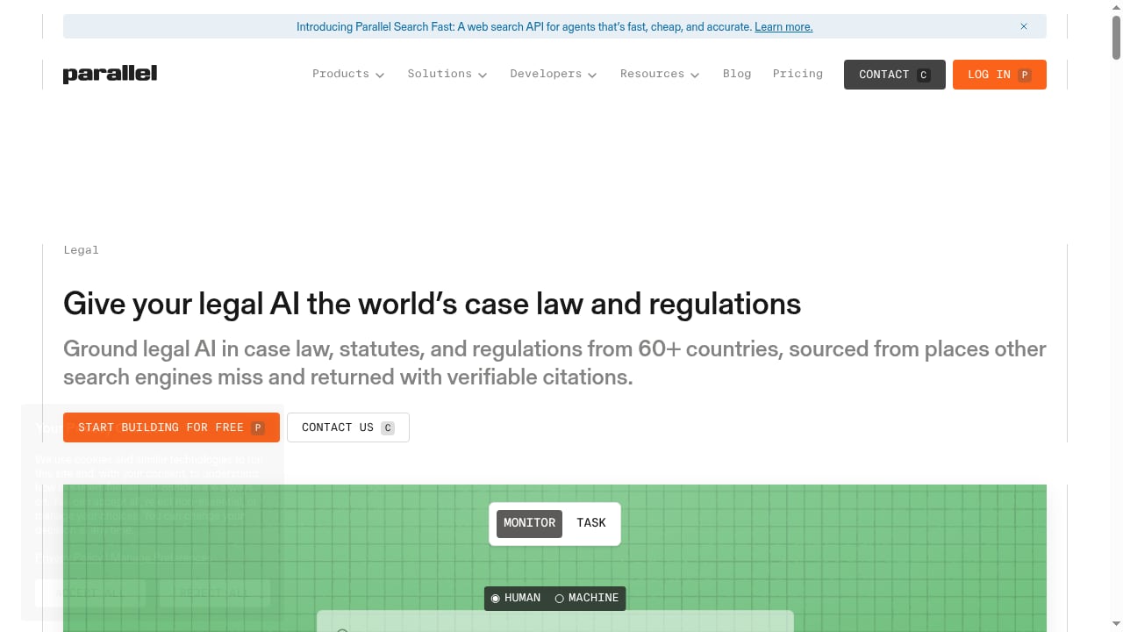This screenshot has width=1123, height=632.
Task: Switch to the TASK tab
Action: point(591,523)
